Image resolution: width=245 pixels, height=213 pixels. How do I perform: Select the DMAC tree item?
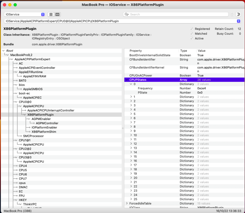(23, 187)
